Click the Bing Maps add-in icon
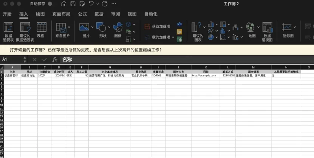Image resolution: width=314 pixels, height=158 pixels. pos(179,32)
